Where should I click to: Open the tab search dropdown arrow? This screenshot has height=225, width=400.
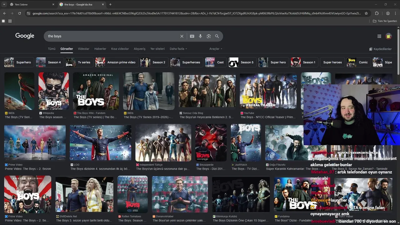click(x=4, y=4)
